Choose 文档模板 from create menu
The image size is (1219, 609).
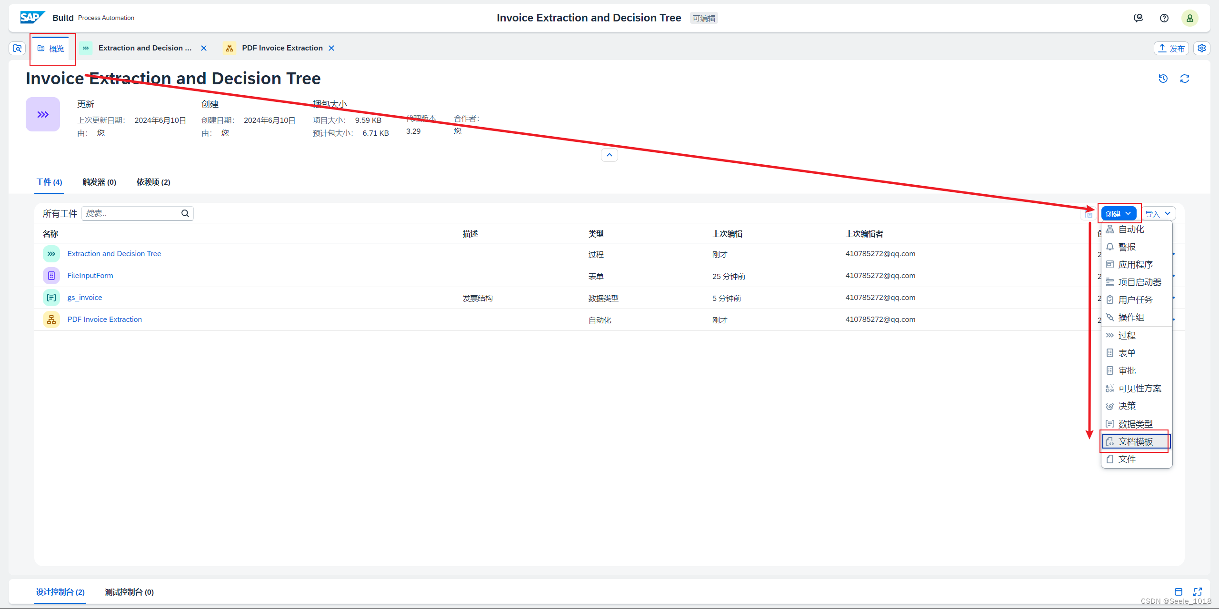1137,442
